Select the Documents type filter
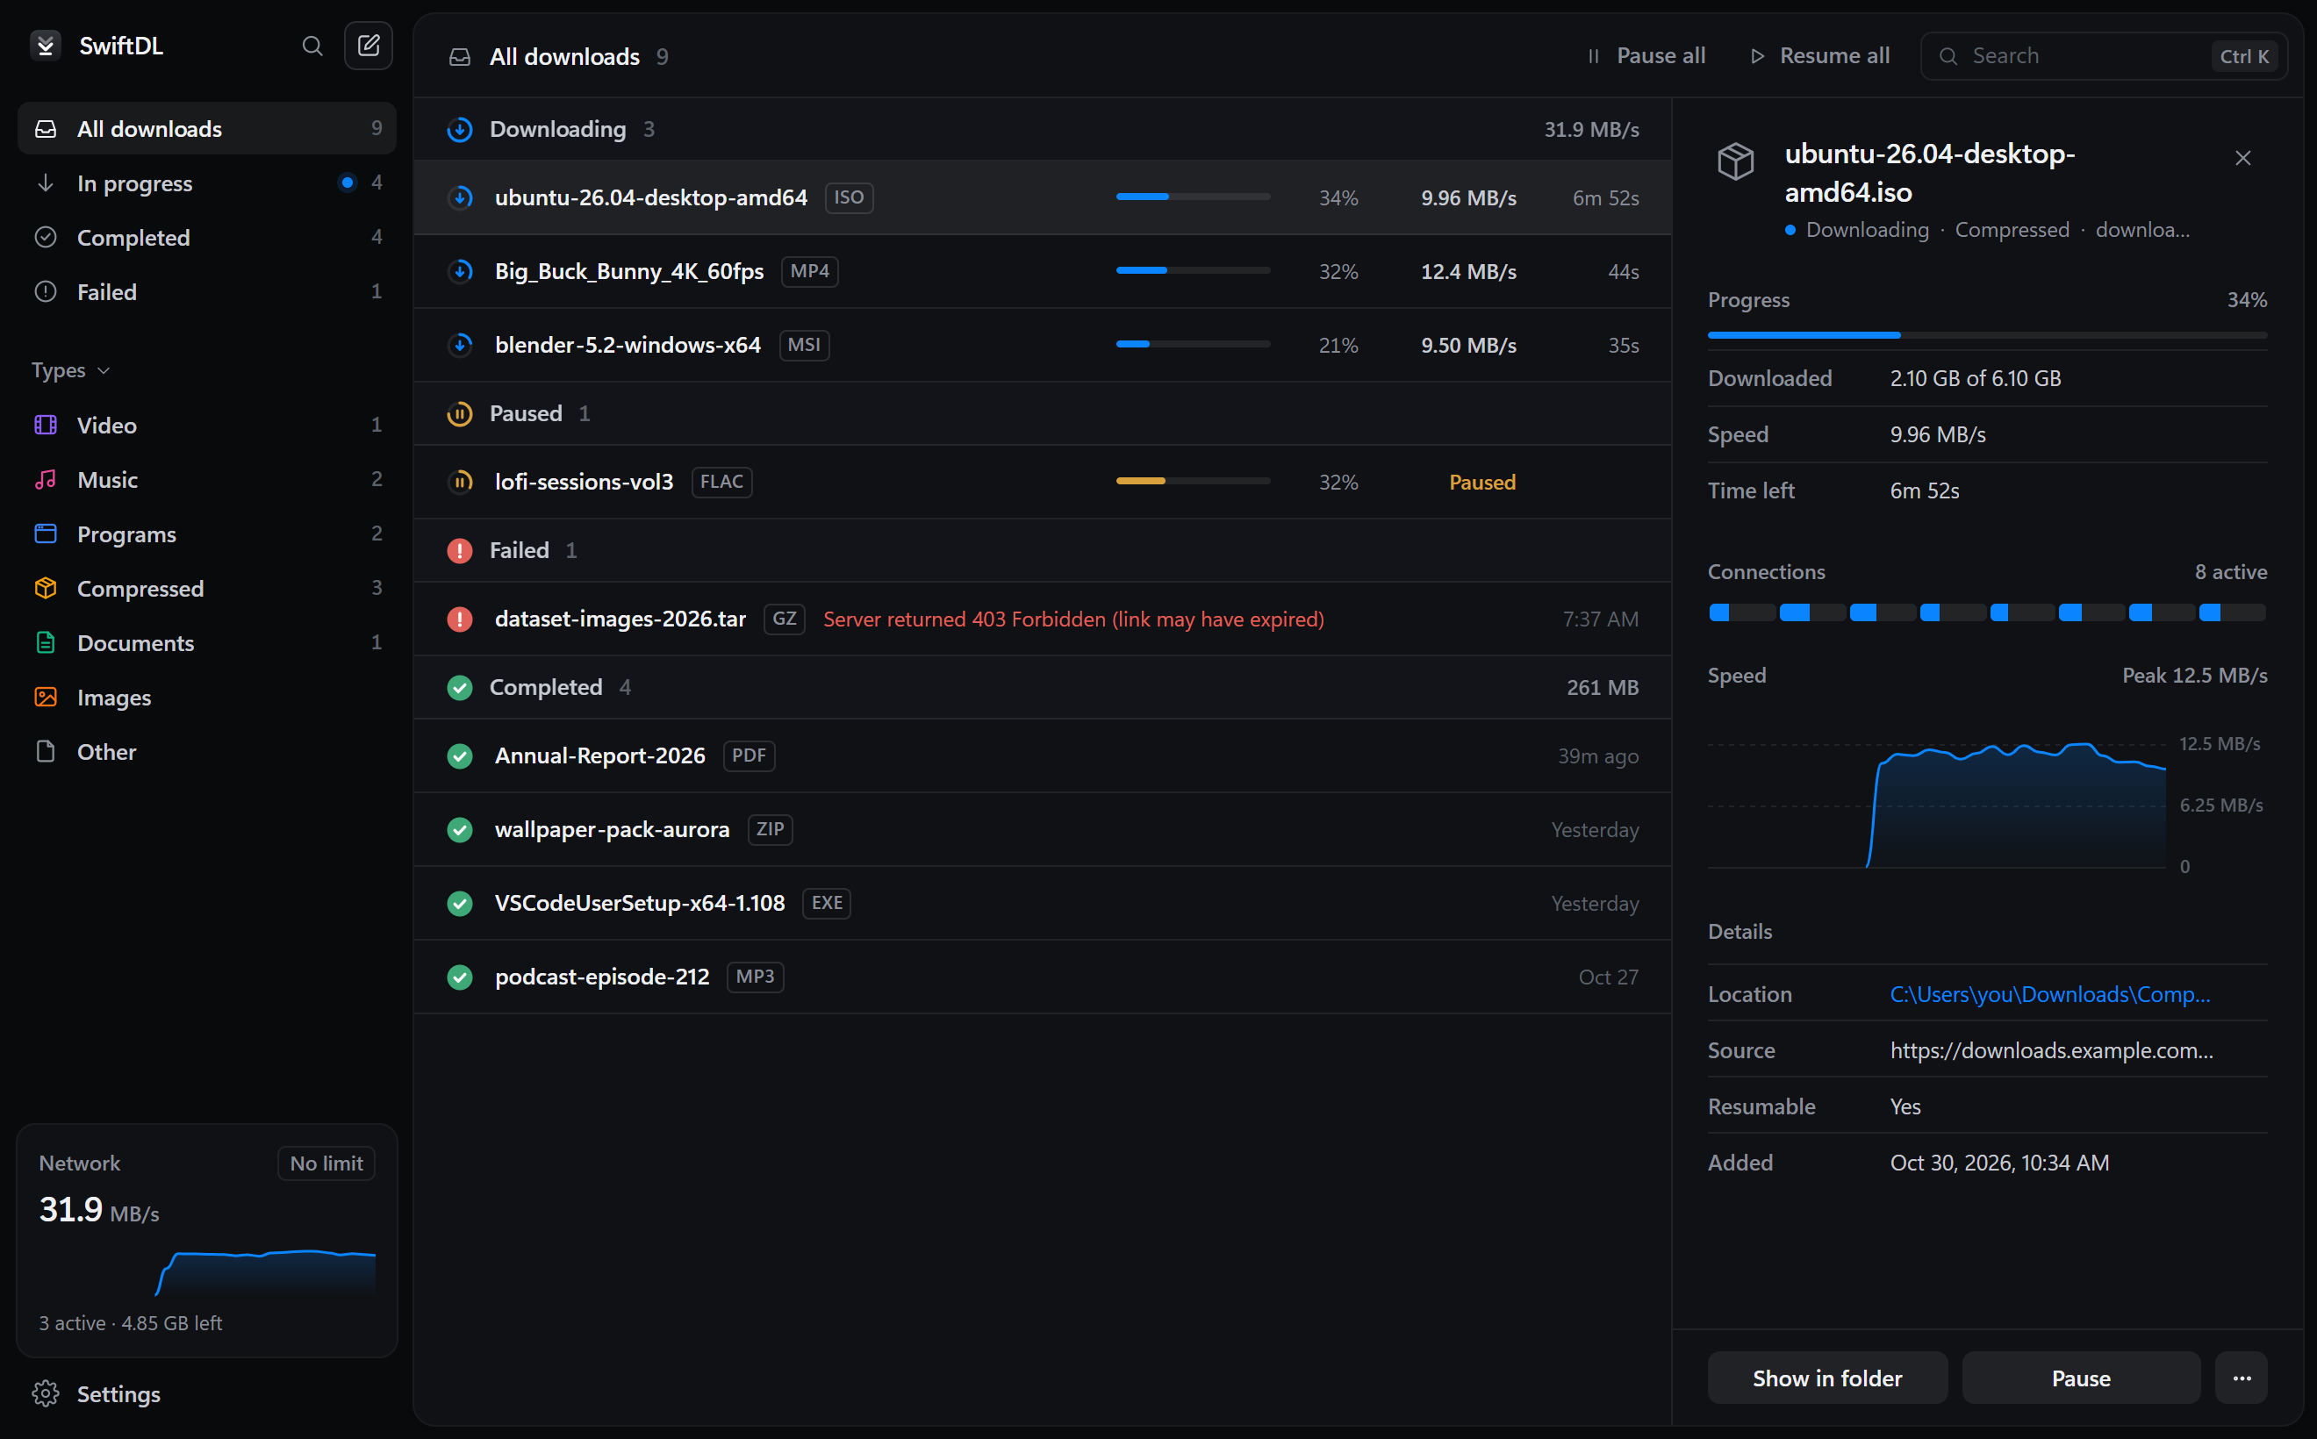 point(206,642)
